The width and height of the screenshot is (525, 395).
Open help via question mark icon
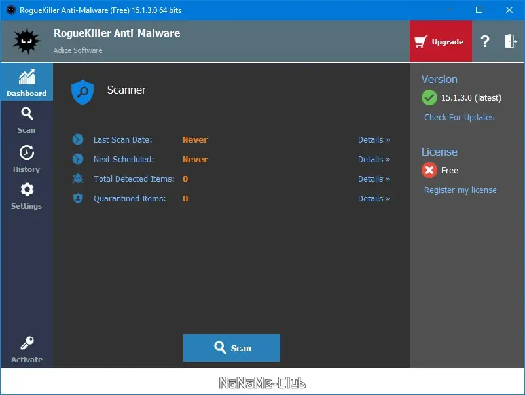click(485, 41)
